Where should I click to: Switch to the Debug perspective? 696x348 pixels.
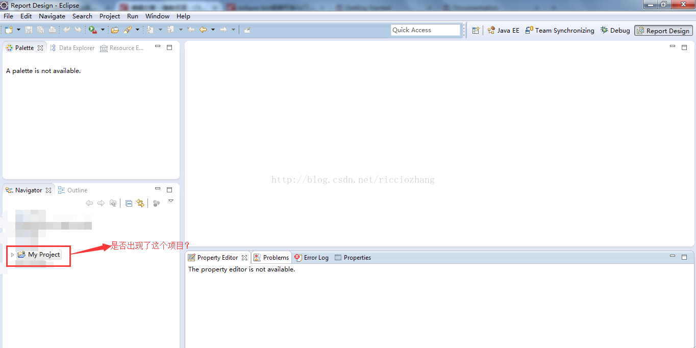pos(615,31)
